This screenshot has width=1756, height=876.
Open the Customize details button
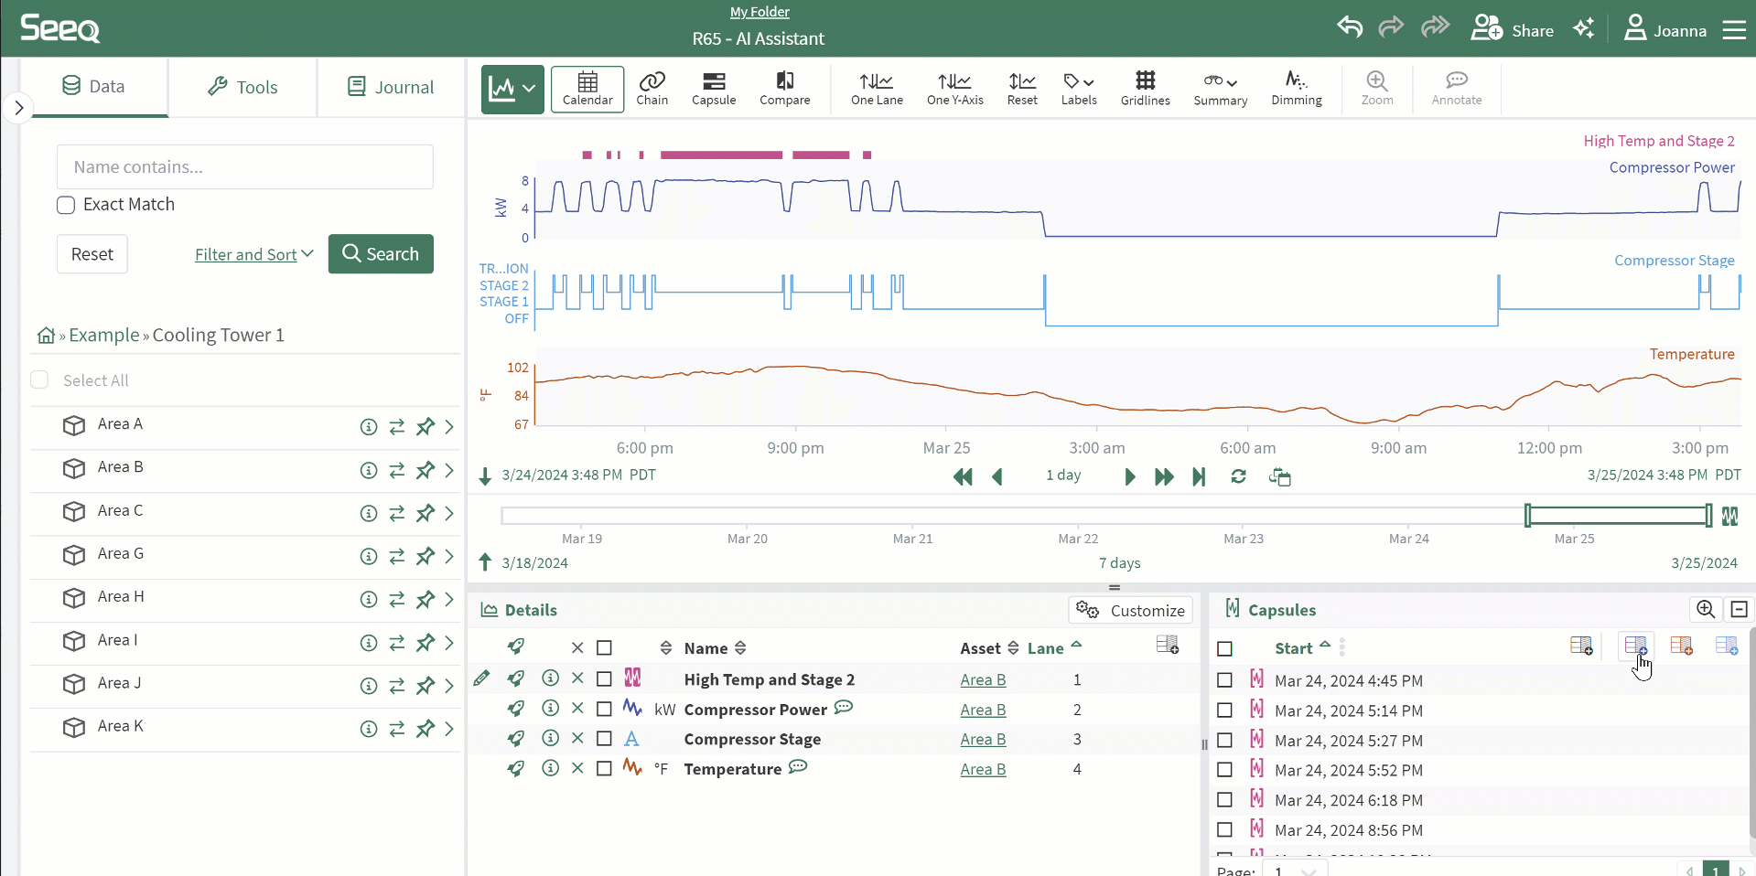(x=1130, y=610)
